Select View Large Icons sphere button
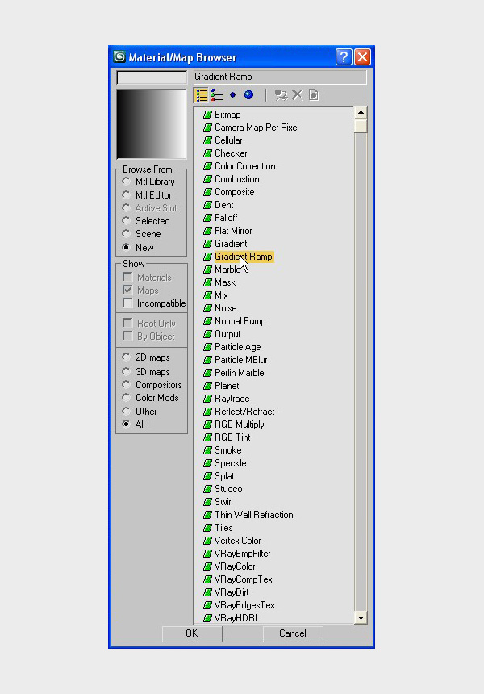 [x=248, y=95]
